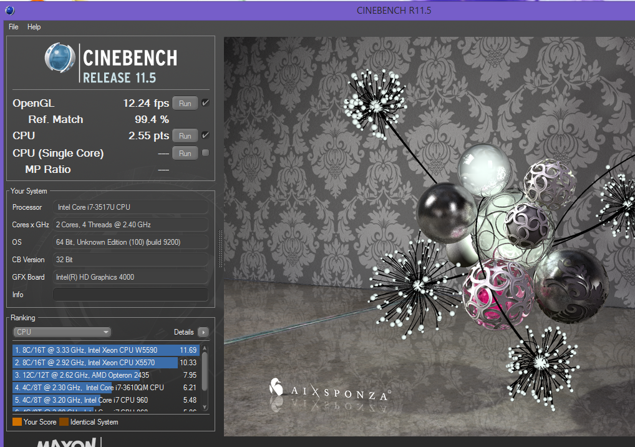The height and width of the screenshot is (447, 635).
Task: Expand ranking Details with the arrow button
Action: (x=203, y=332)
